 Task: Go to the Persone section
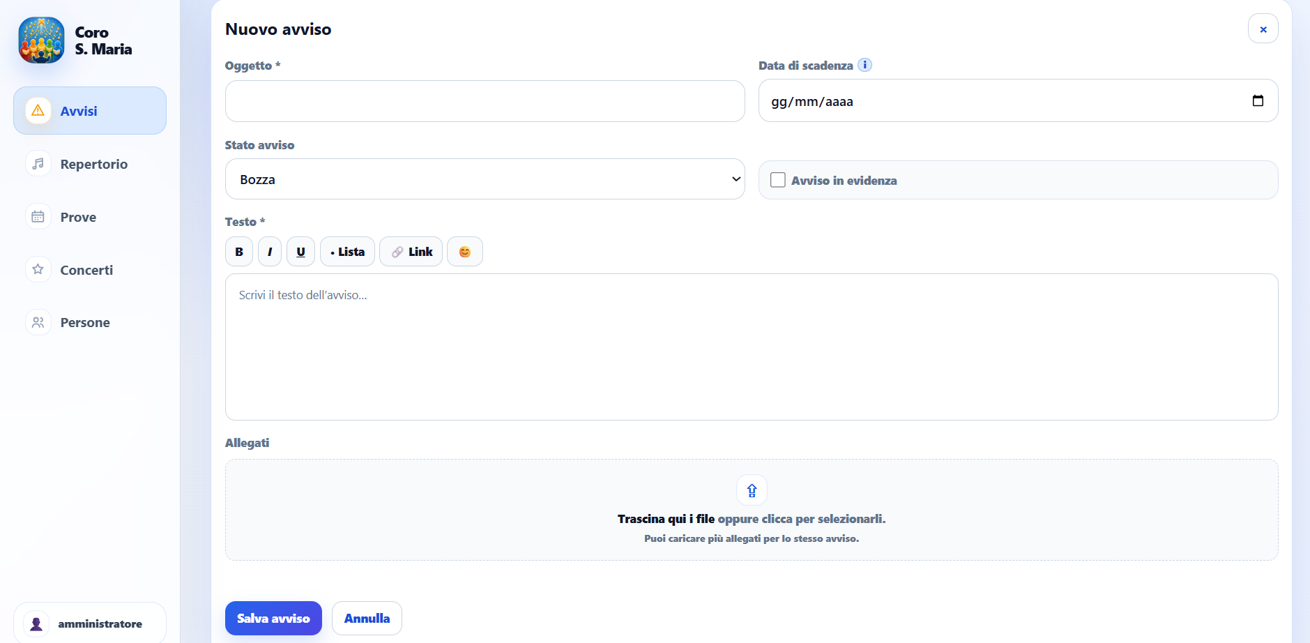pos(90,322)
